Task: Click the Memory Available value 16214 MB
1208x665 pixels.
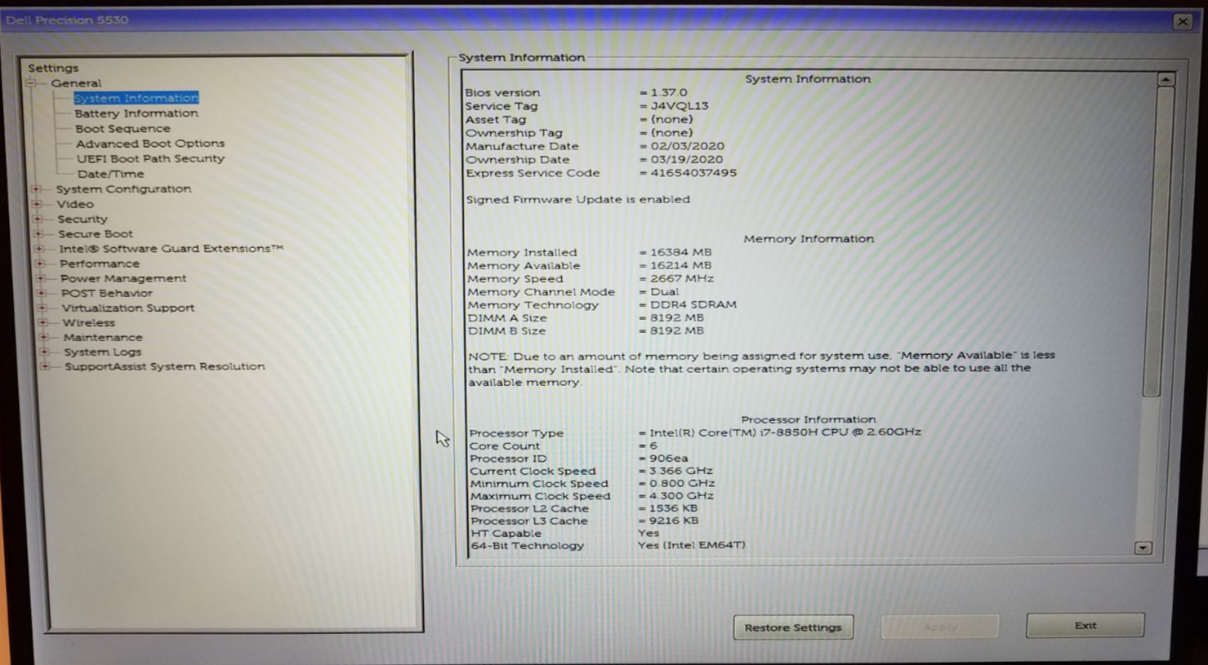Action: coord(680,265)
